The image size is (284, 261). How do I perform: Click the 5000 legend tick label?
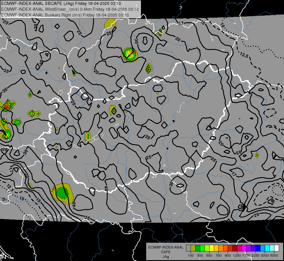click(274, 255)
